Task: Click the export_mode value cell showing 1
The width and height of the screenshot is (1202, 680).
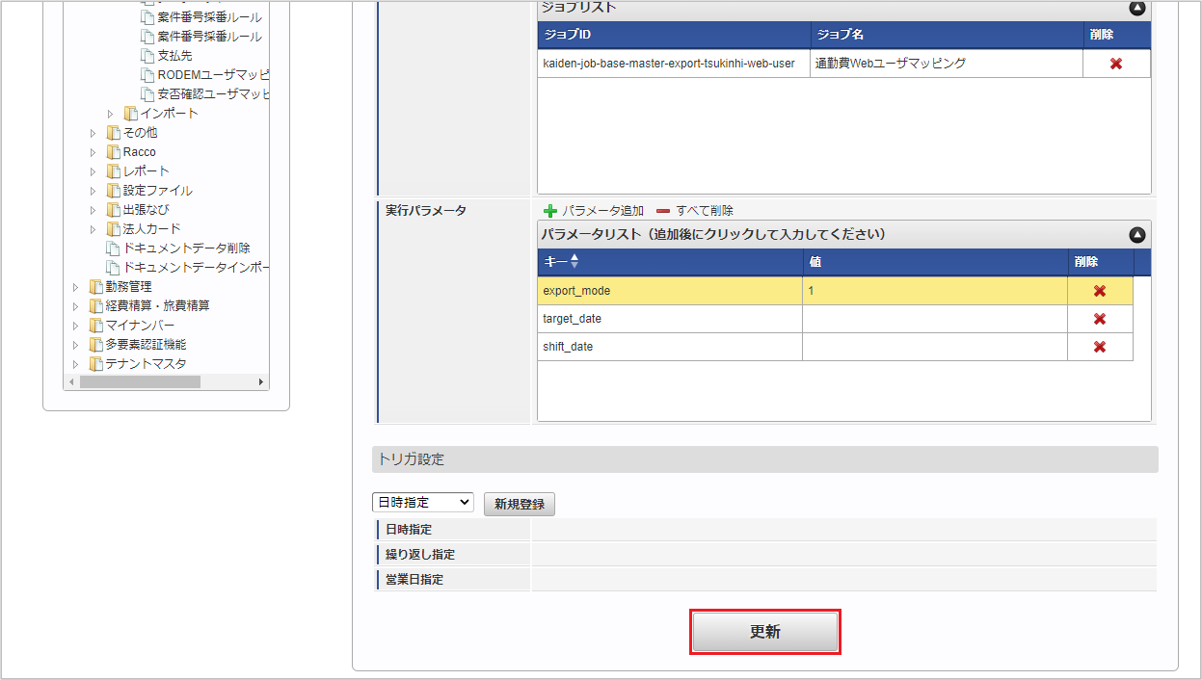Action: pyautogui.click(x=935, y=291)
